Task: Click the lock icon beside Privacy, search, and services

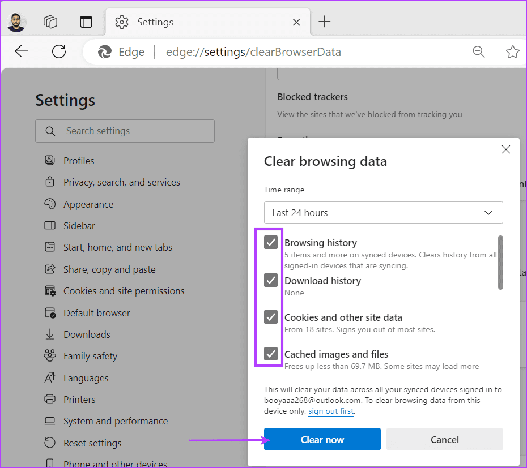Action: [50, 182]
